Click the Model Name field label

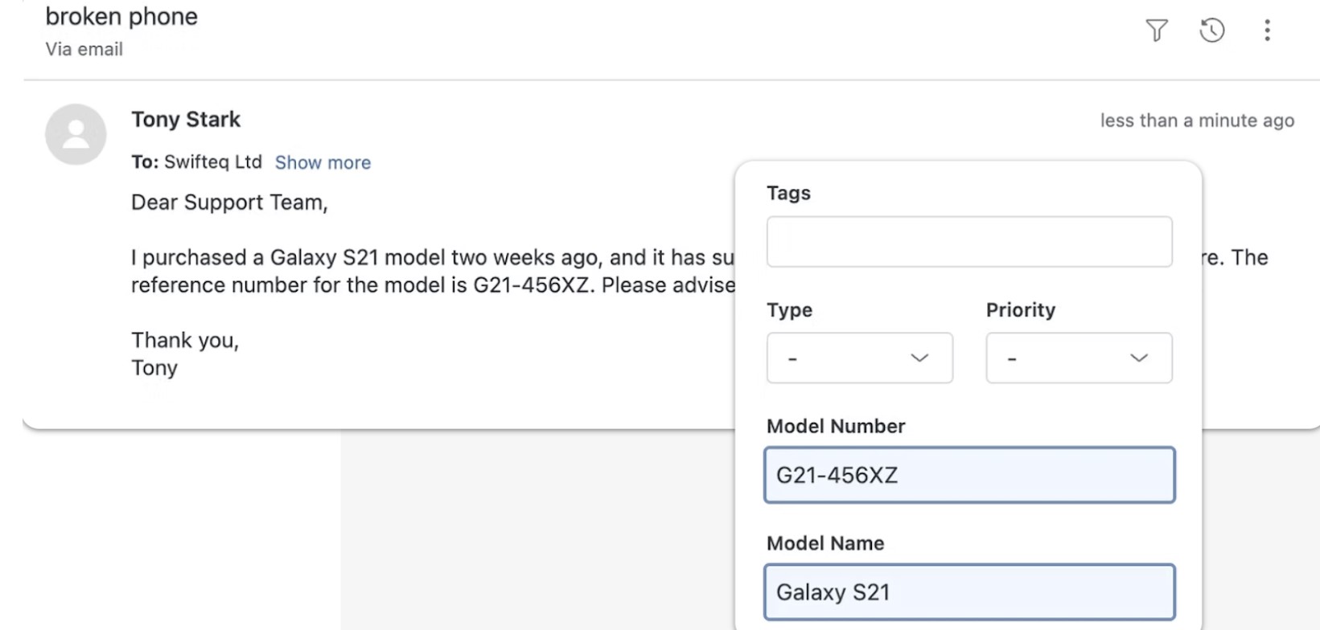[824, 544]
